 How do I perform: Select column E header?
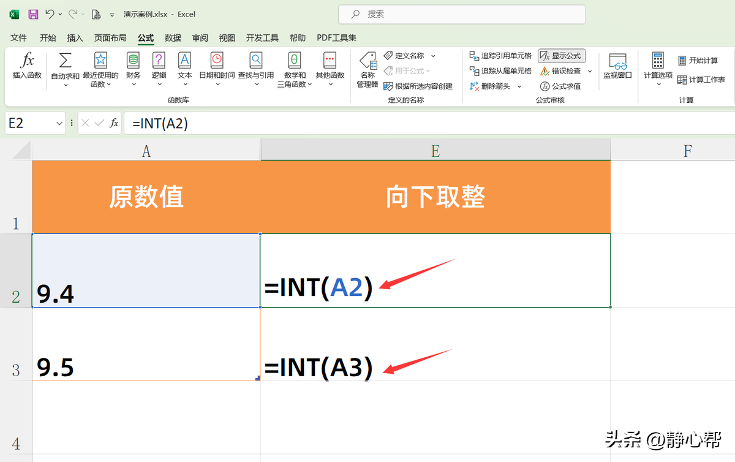435,150
